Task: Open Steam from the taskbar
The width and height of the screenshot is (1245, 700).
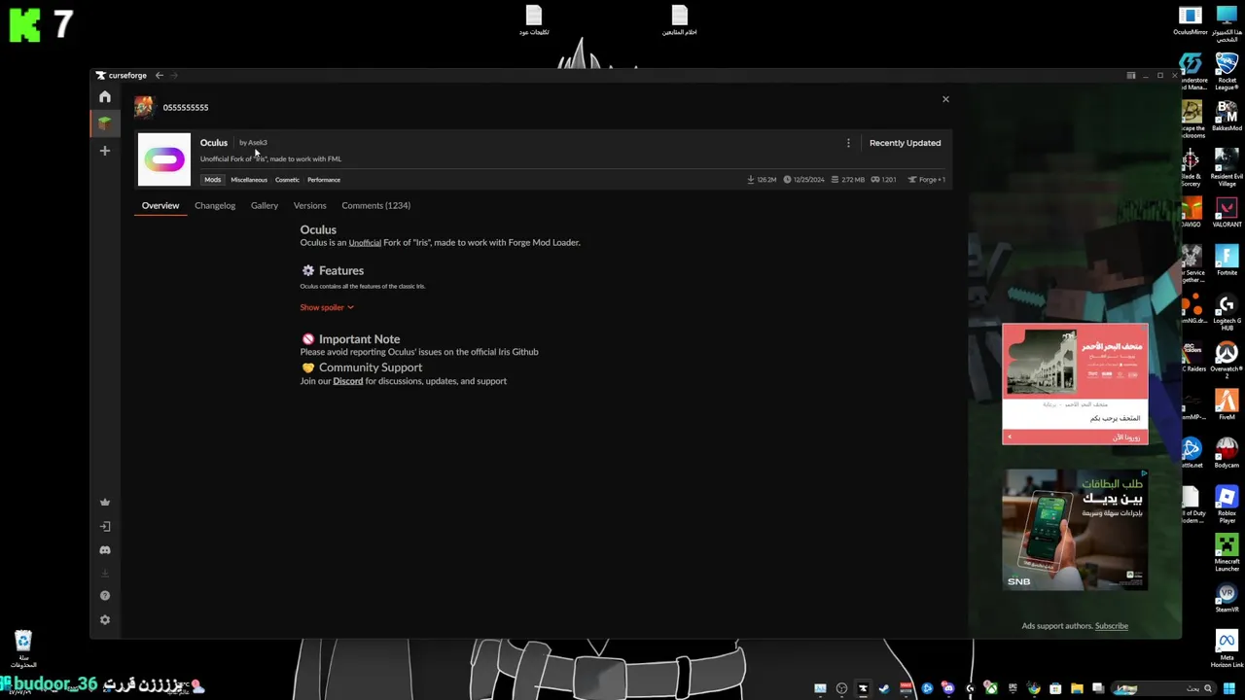Action: tap(884, 689)
